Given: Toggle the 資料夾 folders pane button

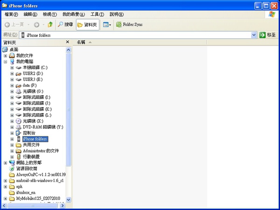Looking at the screenshot, I should [87, 24].
